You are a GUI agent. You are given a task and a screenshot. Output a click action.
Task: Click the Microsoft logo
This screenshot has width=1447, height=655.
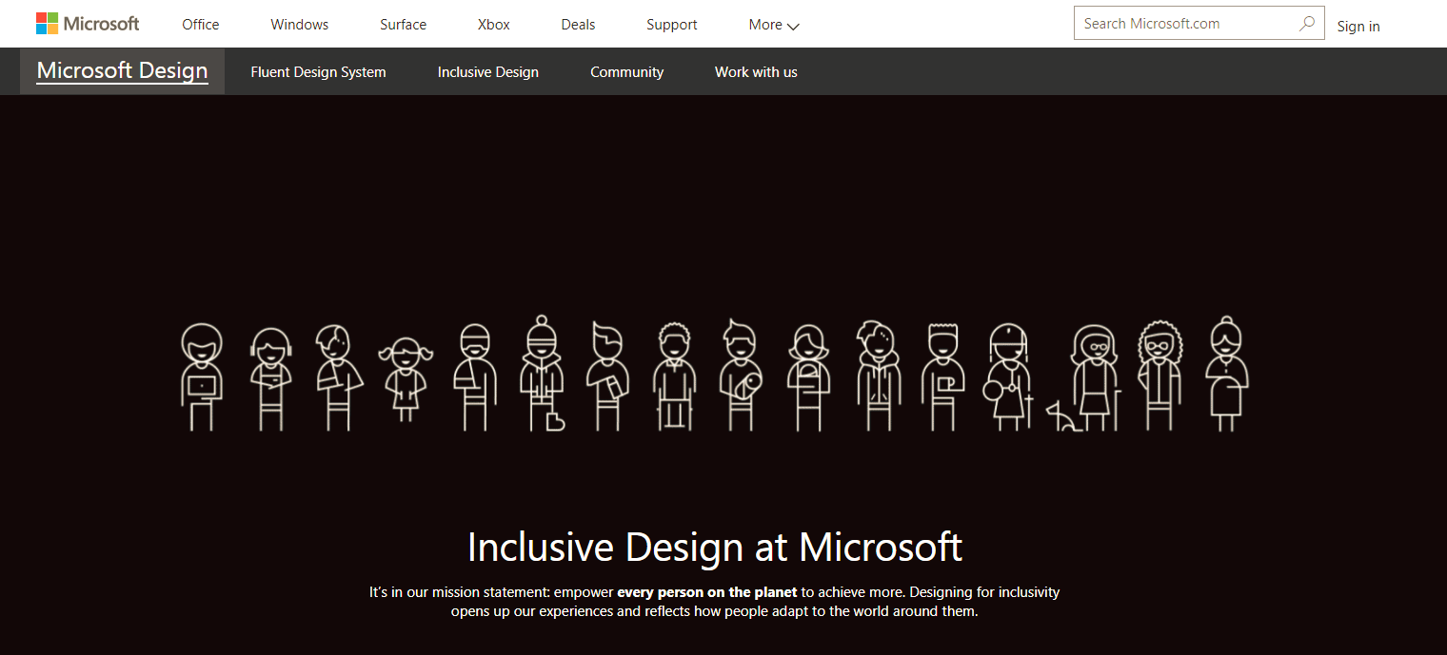(88, 24)
